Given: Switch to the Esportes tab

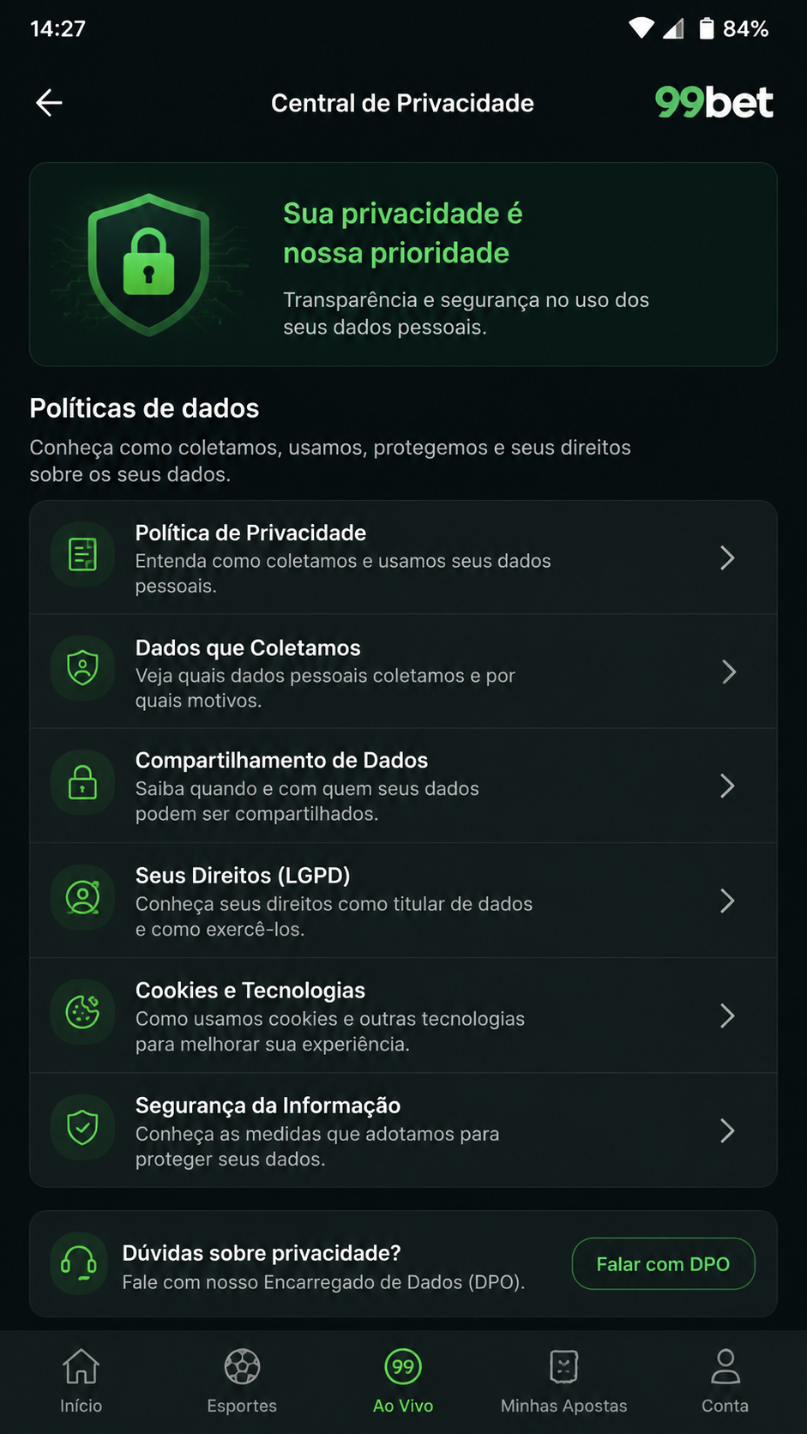Looking at the screenshot, I should (242, 1381).
